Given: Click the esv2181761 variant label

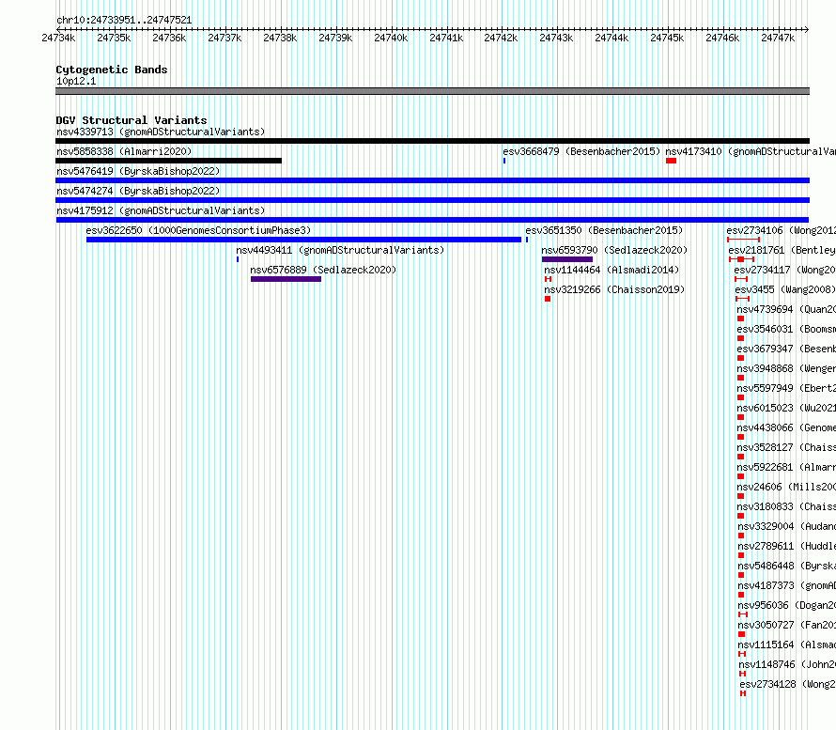Looking at the screenshot, I should pyautogui.click(x=782, y=250).
